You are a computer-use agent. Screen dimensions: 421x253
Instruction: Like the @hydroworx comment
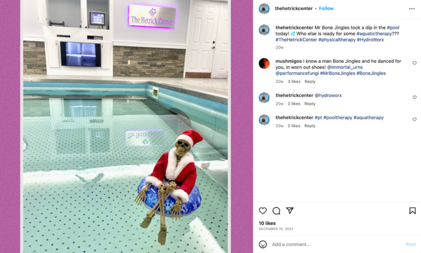point(414,97)
